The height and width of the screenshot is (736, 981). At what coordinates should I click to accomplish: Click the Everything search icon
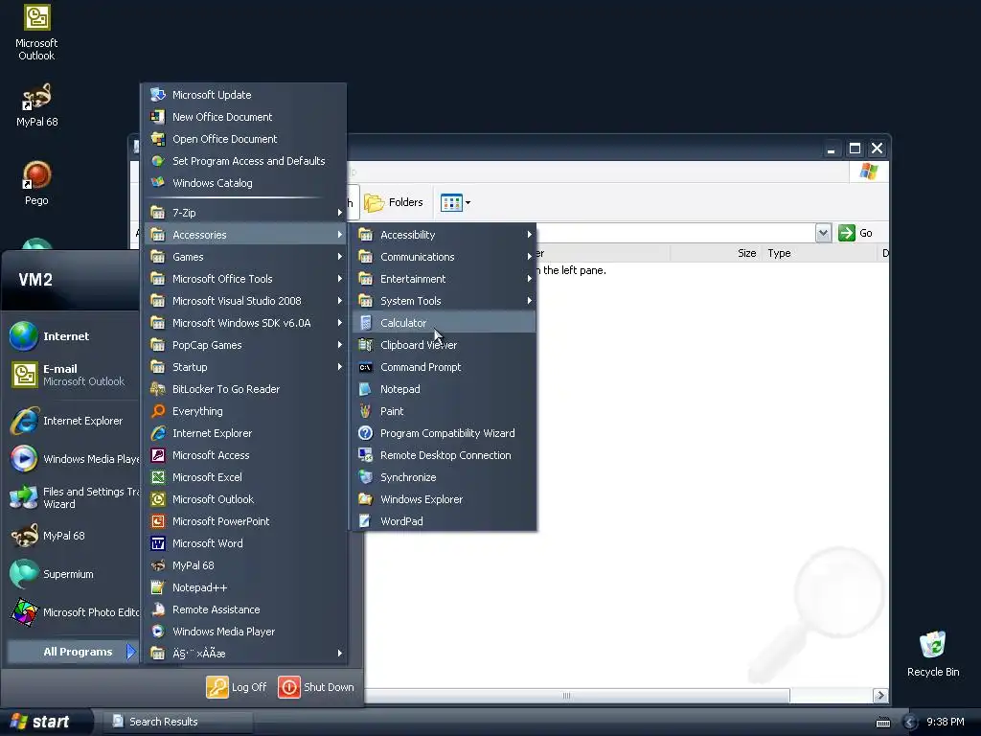(158, 411)
